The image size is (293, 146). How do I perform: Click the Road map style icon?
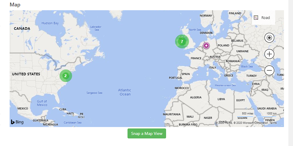(x=256, y=18)
